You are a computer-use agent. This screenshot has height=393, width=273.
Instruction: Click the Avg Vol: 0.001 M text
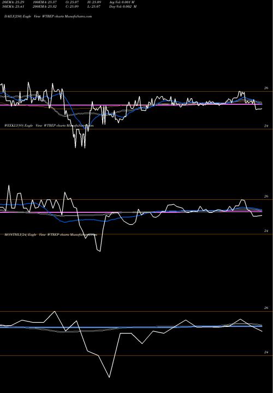tap(122, 2)
